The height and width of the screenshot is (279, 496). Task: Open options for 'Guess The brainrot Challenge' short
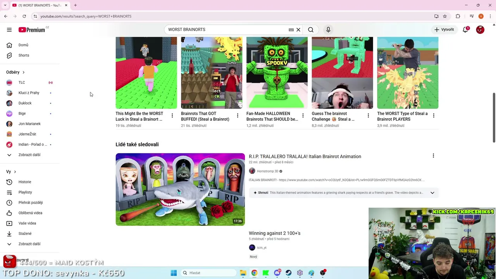tap(368, 115)
